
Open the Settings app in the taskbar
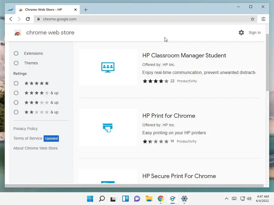click(x=184, y=199)
